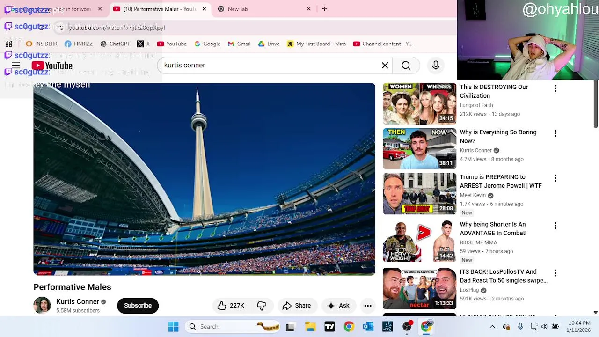
Task: Open the YouTube guide hamburger menu
Action: pyautogui.click(x=15, y=66)
